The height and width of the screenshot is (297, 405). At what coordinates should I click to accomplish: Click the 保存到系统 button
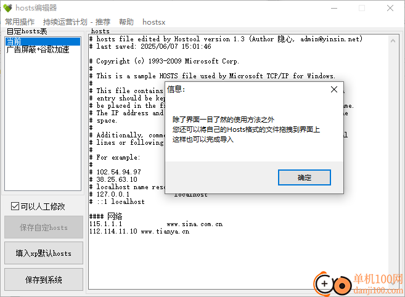click(x=44, y=280)
